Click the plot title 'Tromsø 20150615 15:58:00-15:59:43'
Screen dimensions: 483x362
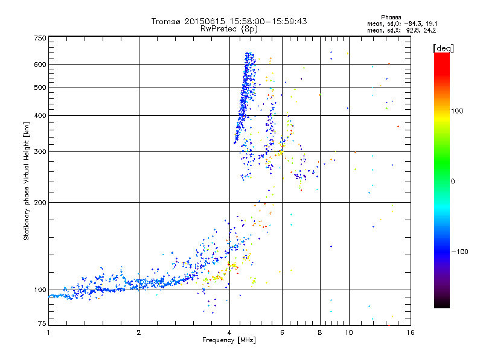(x=229, y=21)
